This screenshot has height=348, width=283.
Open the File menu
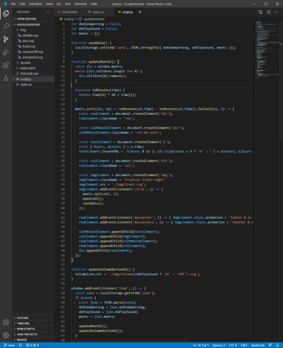point(13,4)
